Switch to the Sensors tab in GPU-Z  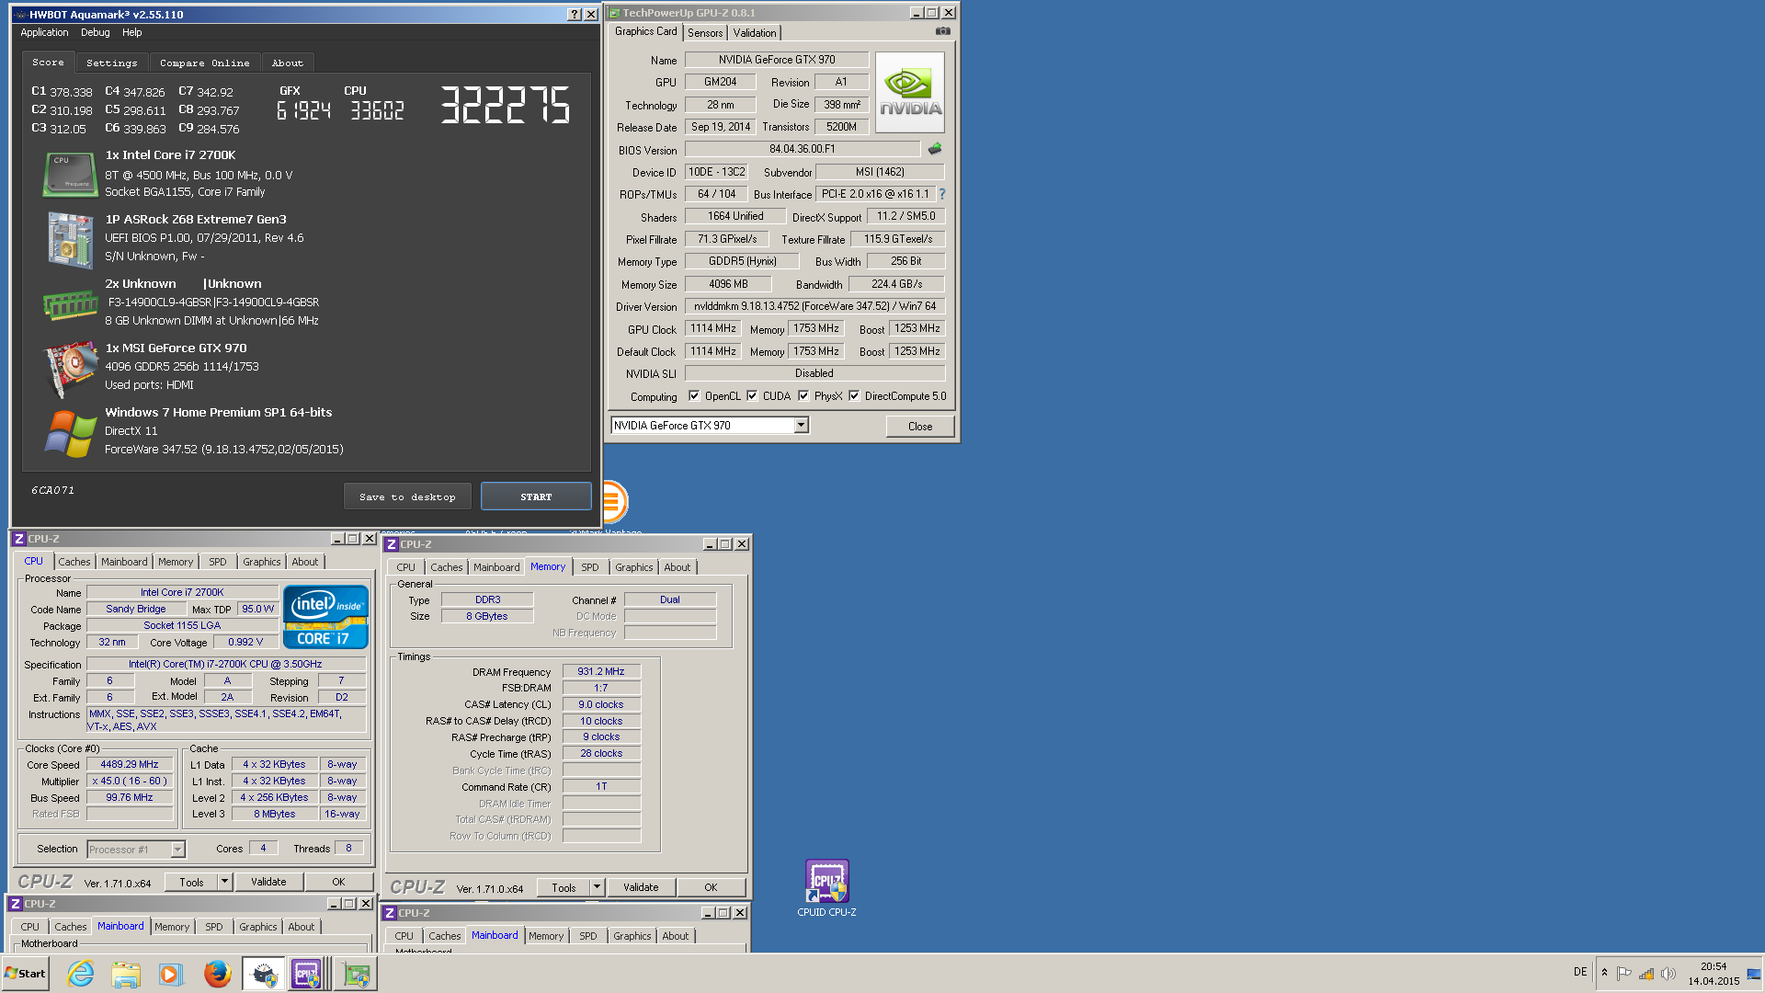(705, 33)
